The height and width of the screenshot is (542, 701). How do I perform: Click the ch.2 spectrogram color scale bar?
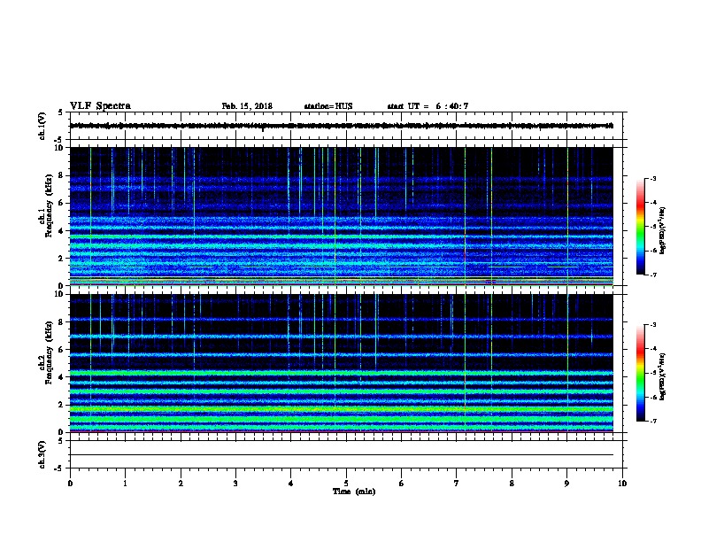641,373
